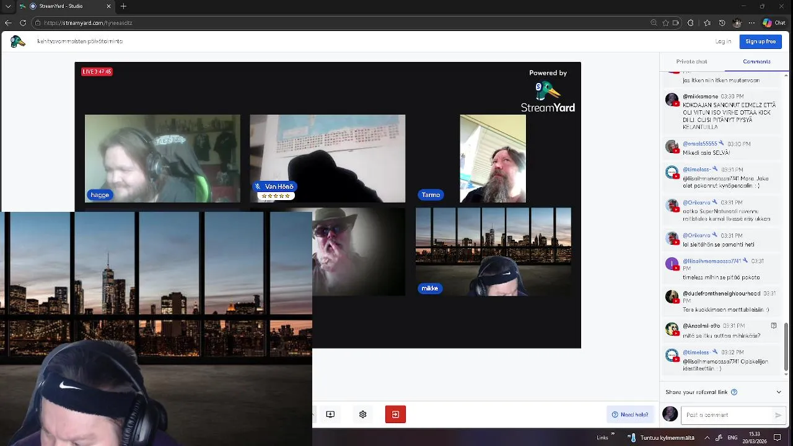Click @emels55555 username in comments
This screenshot has height=446, width=793.
coord(699,144)
